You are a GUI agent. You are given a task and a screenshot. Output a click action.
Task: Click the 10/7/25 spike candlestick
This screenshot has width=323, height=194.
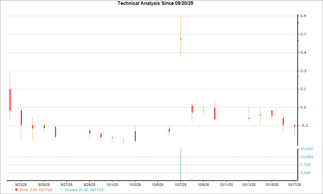(181, 38)
